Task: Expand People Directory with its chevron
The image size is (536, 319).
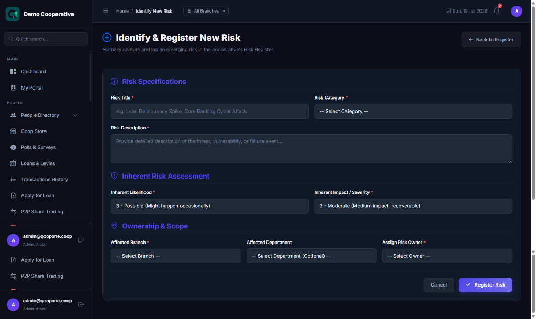Action: (x=75, y=115)
